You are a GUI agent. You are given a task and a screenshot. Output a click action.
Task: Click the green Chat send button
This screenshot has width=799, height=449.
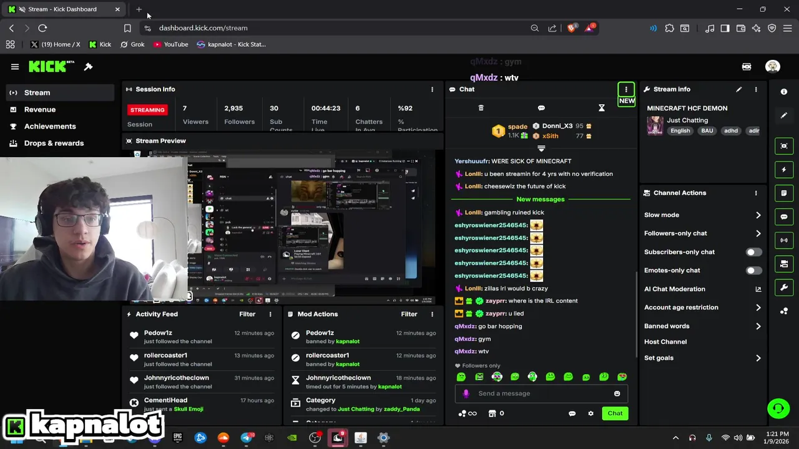point(615,413)
